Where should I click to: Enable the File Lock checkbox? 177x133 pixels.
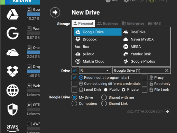click(x=145, y=90)
